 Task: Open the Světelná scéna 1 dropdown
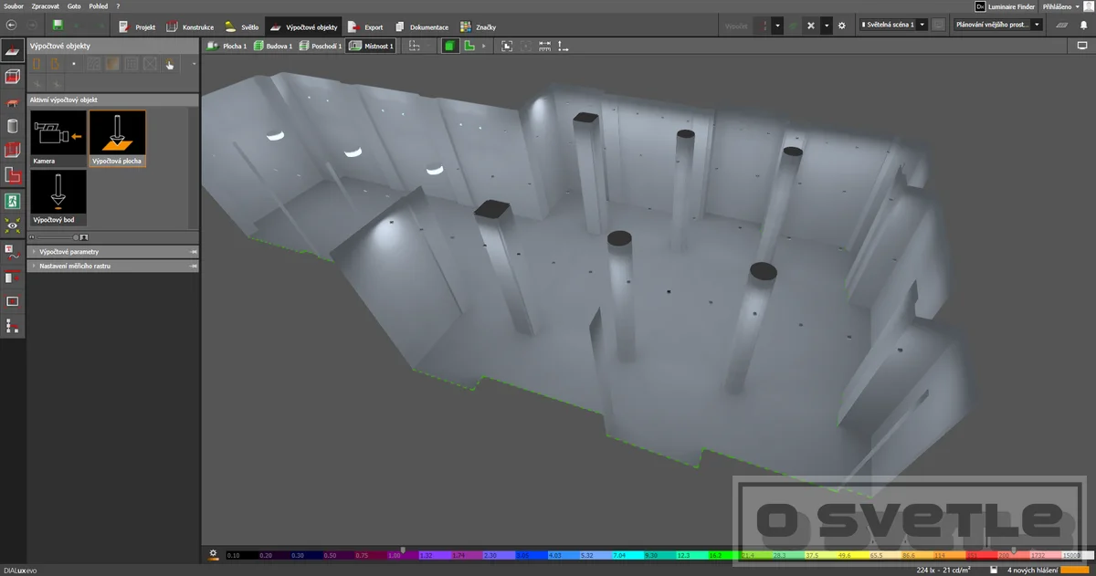coord(893,26)
